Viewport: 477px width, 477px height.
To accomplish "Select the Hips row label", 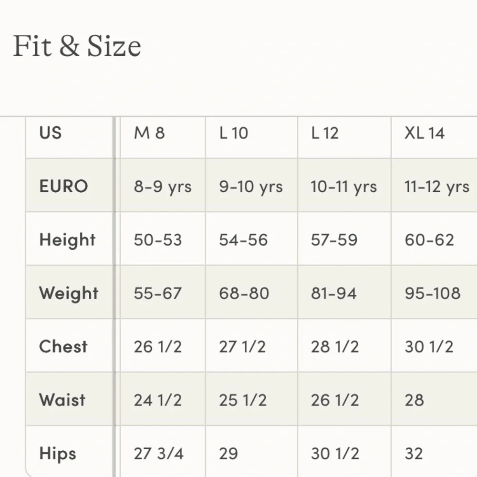I will [58, 453].
